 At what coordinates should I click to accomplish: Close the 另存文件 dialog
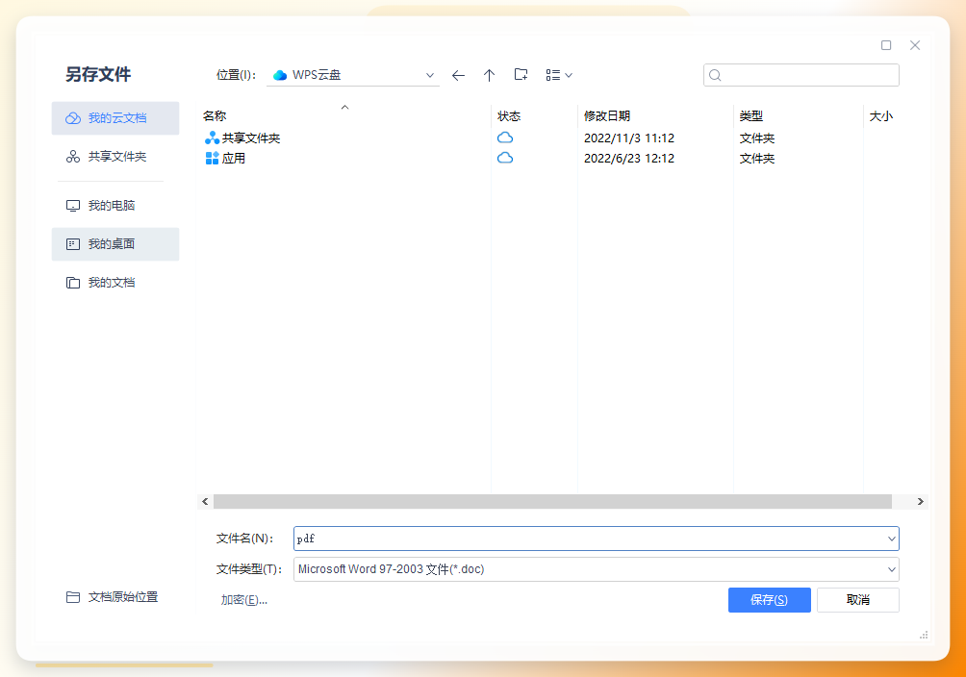point(915,45)
